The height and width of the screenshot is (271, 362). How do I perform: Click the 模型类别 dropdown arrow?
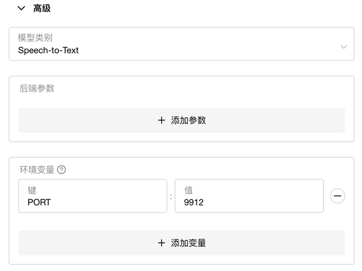[x=344, y=47]
